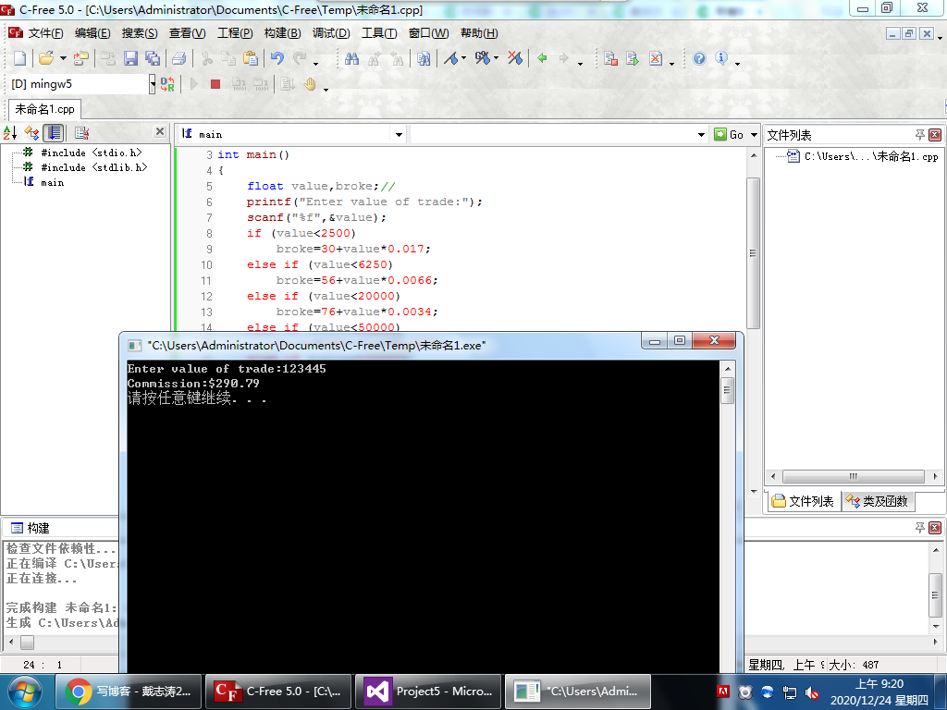Click the New file icon in toolbar
This screenshot has height=710, width=947.
click(19, 58)
